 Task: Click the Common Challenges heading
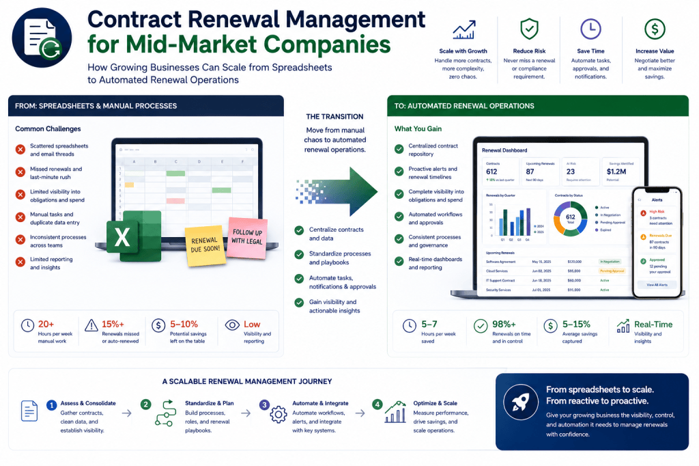coord(48,129)
